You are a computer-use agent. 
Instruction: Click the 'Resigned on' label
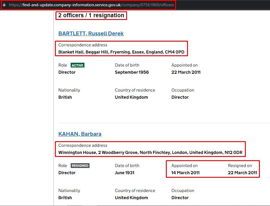(x=240, y=166)
